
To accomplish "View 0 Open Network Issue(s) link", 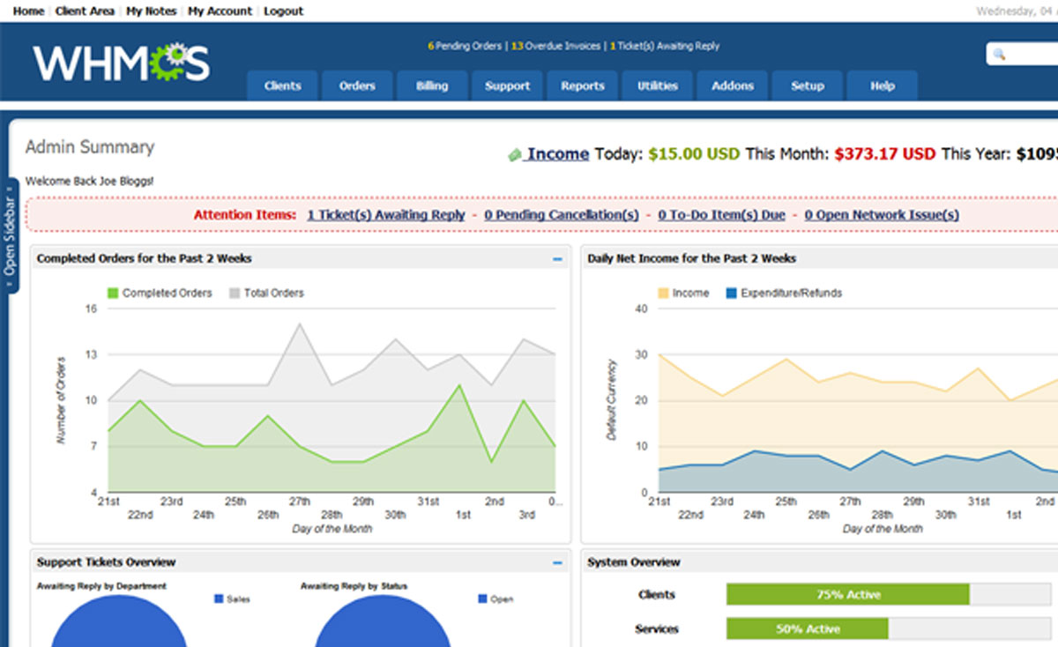I will tap(882, 215).
